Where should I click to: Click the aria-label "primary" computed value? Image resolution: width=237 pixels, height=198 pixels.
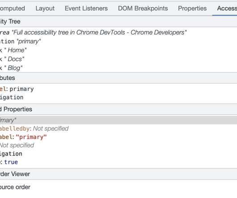31,137
